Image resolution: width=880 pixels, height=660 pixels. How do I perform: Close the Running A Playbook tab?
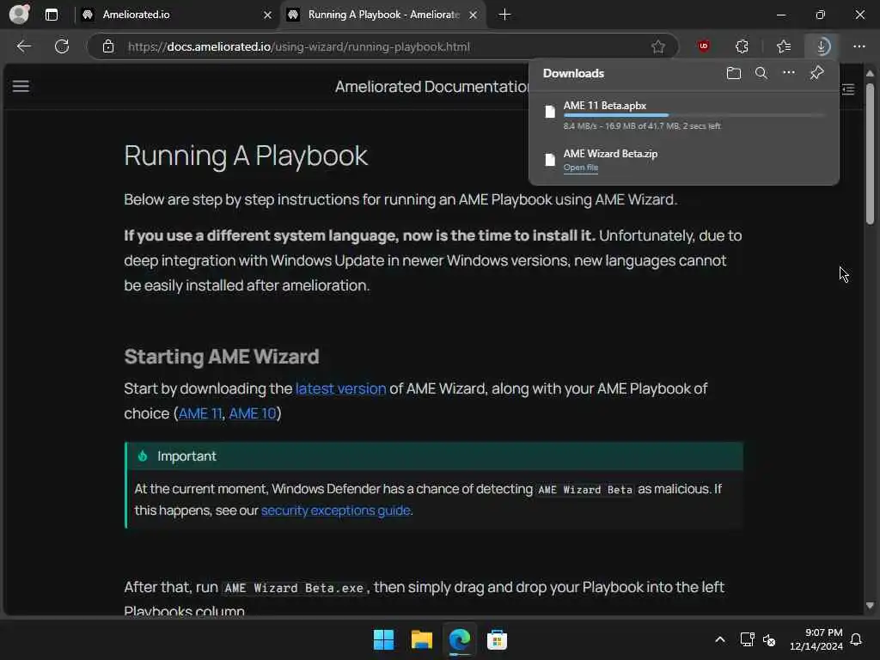(474, 15)
